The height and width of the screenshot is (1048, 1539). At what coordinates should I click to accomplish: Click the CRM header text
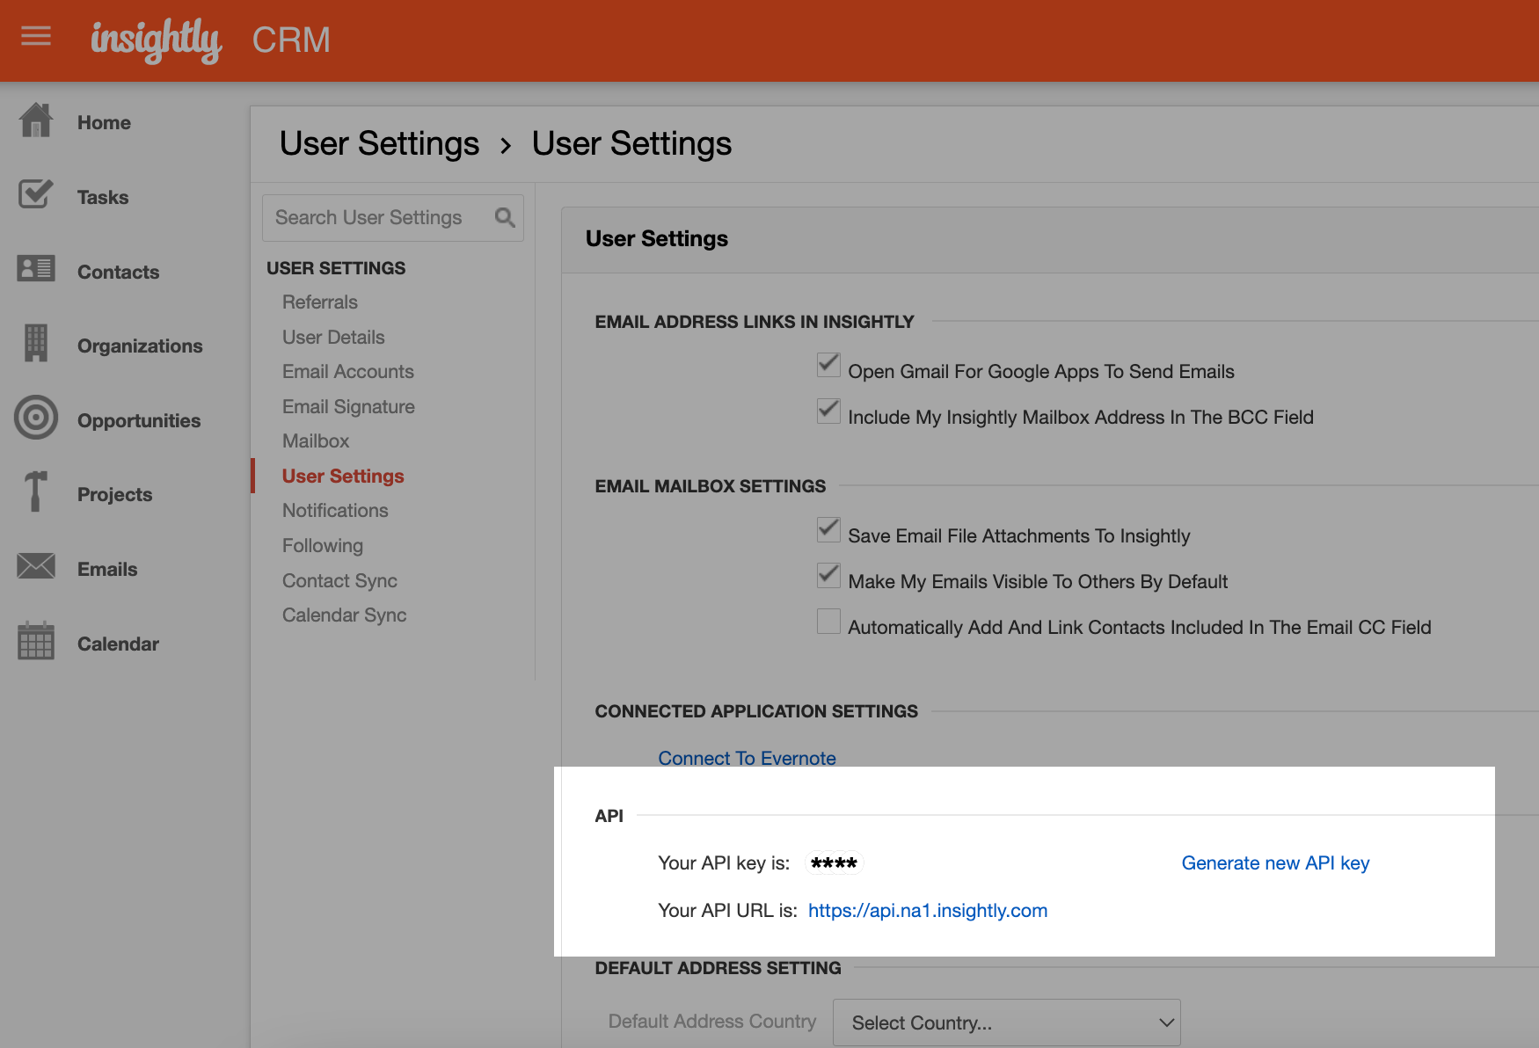pos(291,40)
